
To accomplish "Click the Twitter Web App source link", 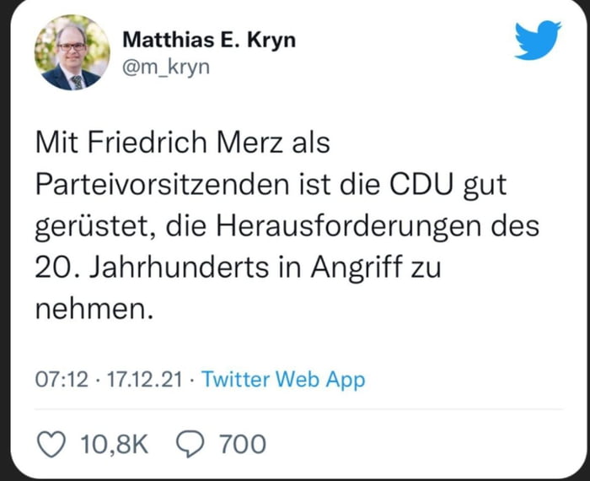I will click(x=284, y=380).
